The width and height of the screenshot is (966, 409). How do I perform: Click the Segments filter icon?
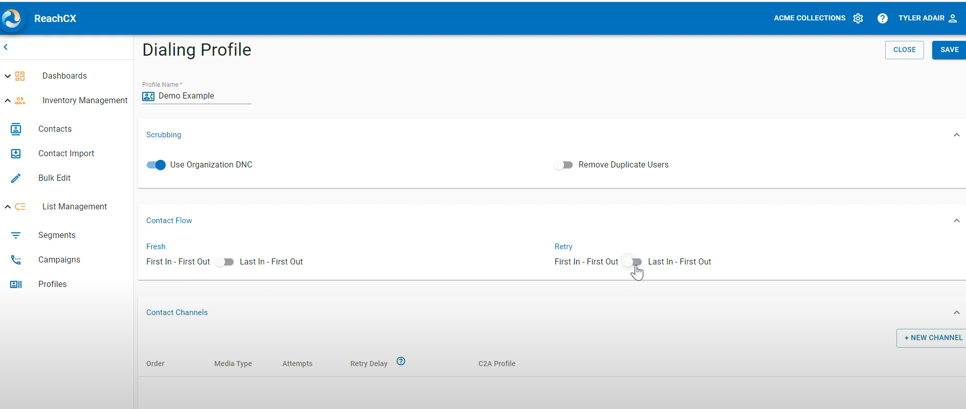pyautogui.click(x=16, y=235)
